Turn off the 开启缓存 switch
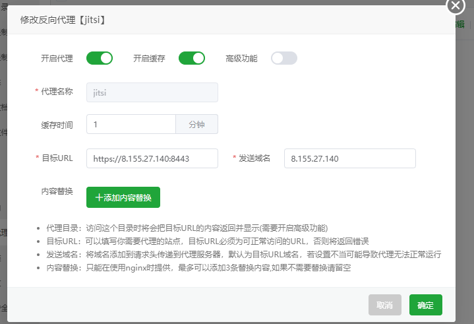This screenshot has width=474, height=324. (x=192, y=58)
